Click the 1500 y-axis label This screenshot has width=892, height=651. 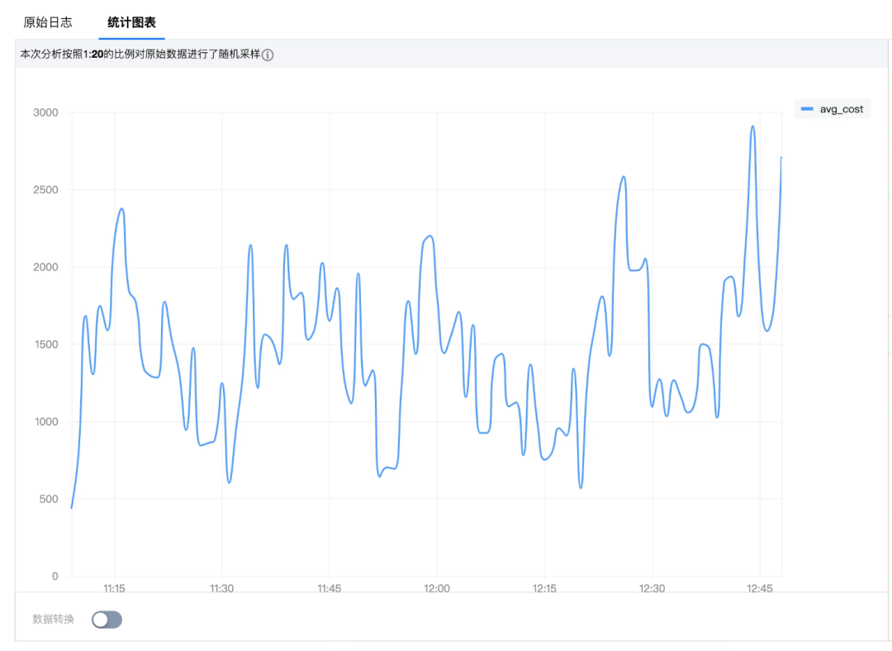45,345
